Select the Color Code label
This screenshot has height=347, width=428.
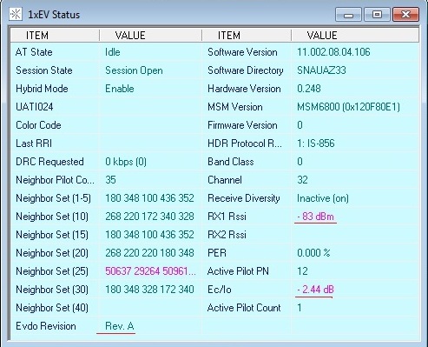(38, 125)
